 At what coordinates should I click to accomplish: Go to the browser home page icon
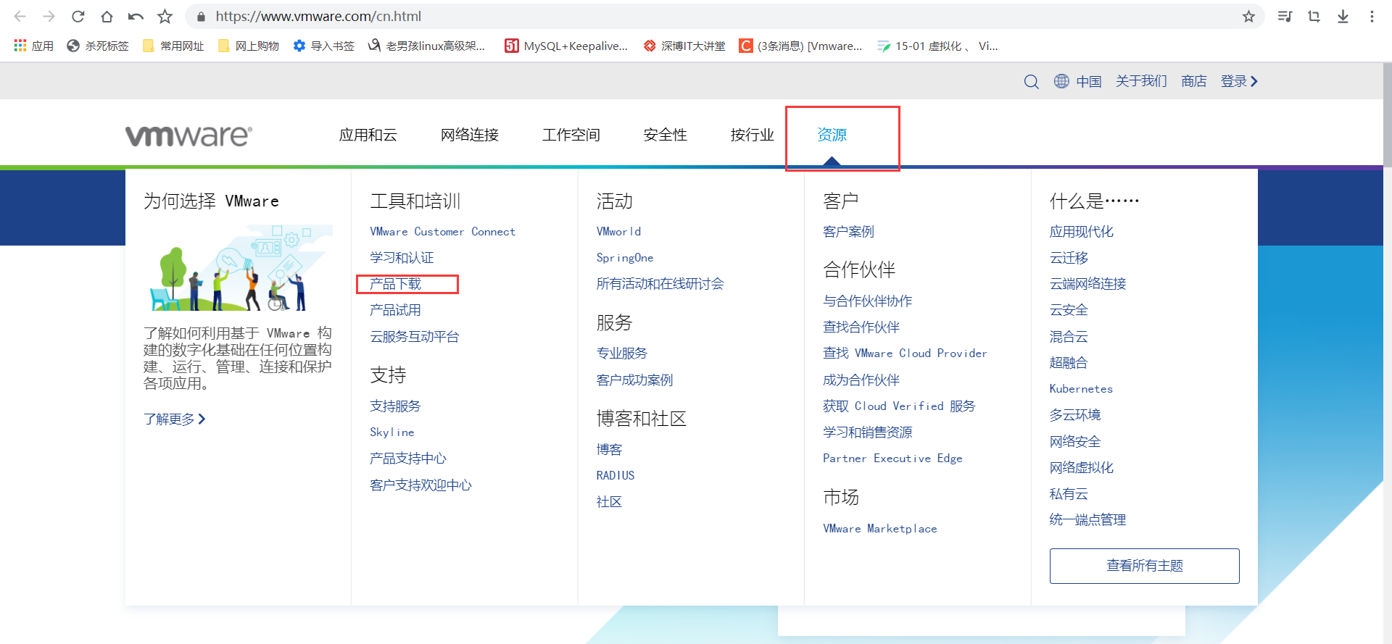107,16
